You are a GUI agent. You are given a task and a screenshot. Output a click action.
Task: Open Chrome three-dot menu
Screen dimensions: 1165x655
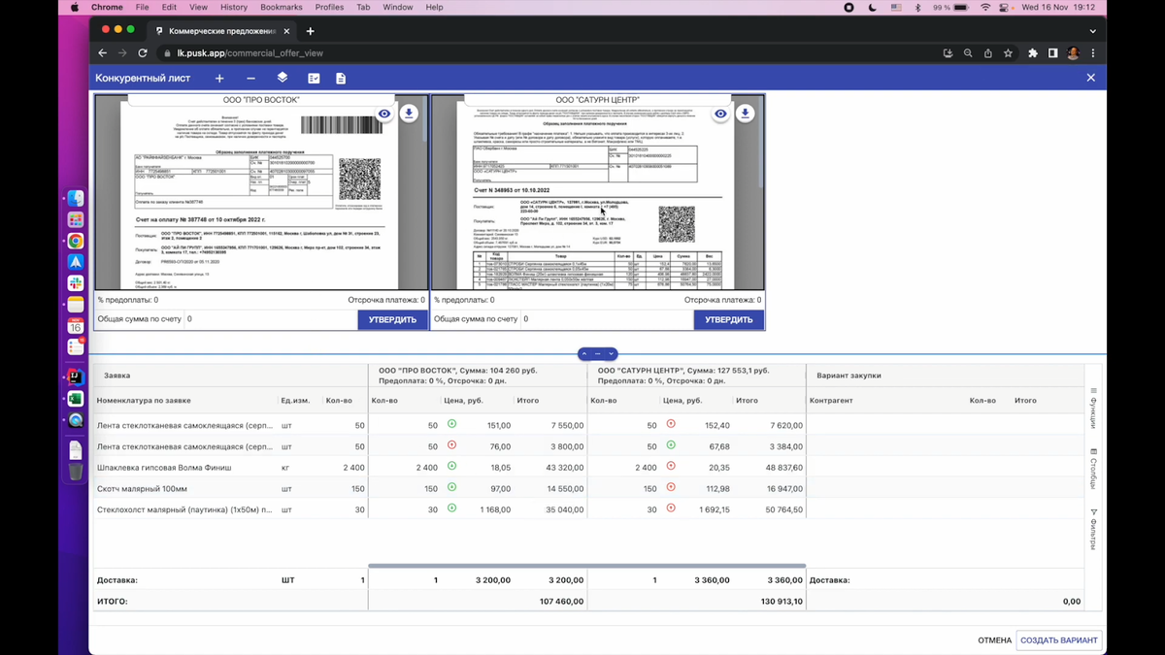pos(1093,53)
